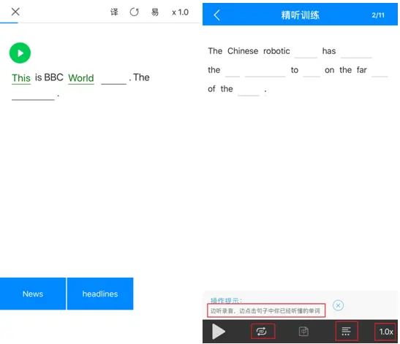The image size is (400, 344).
Task: Close the left listening exercise with X
Action: (15, 12)
